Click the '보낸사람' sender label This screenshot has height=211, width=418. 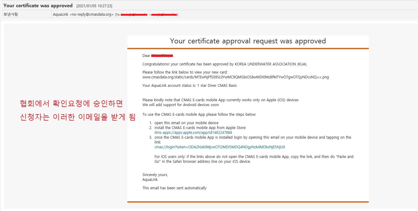(x=11, y=14)
